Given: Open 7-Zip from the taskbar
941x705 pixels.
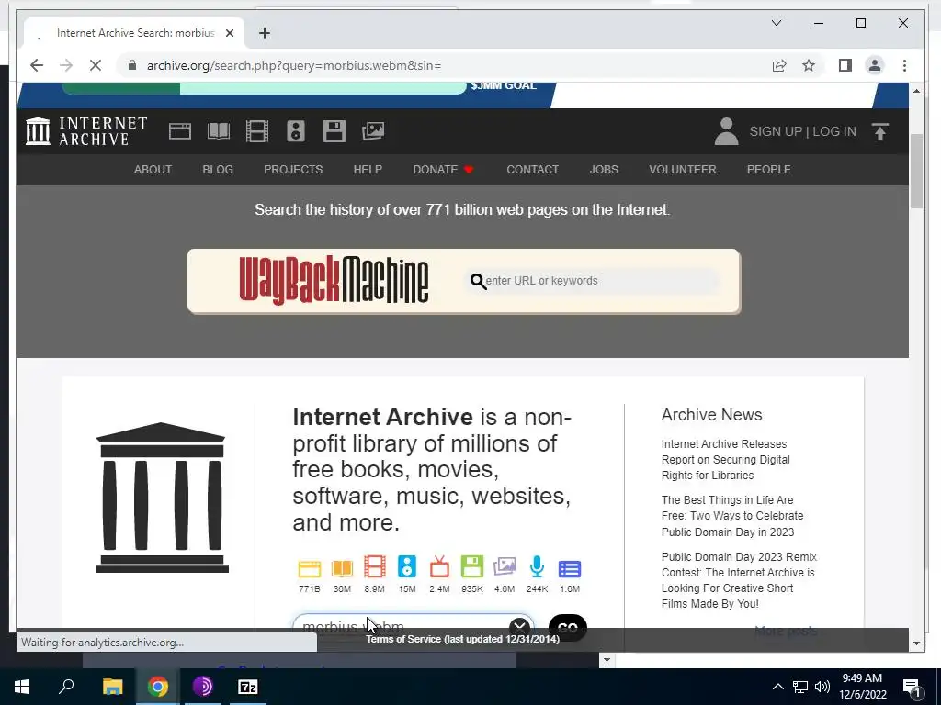Looking at the screenshot, I should [x=247, y=687].
